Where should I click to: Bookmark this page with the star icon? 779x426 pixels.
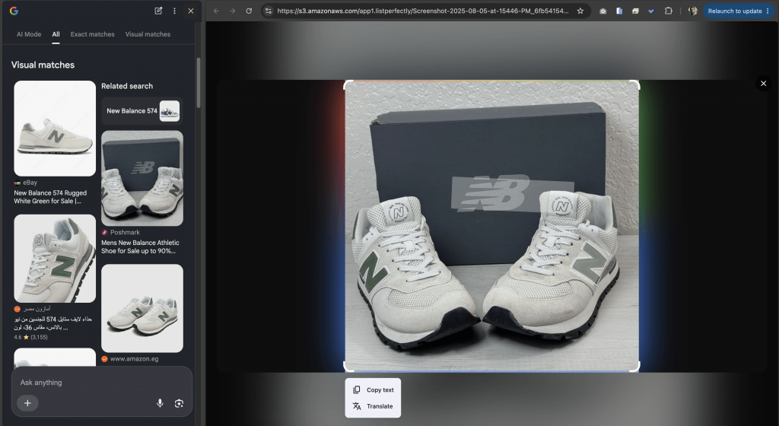[x=580, y=11]
